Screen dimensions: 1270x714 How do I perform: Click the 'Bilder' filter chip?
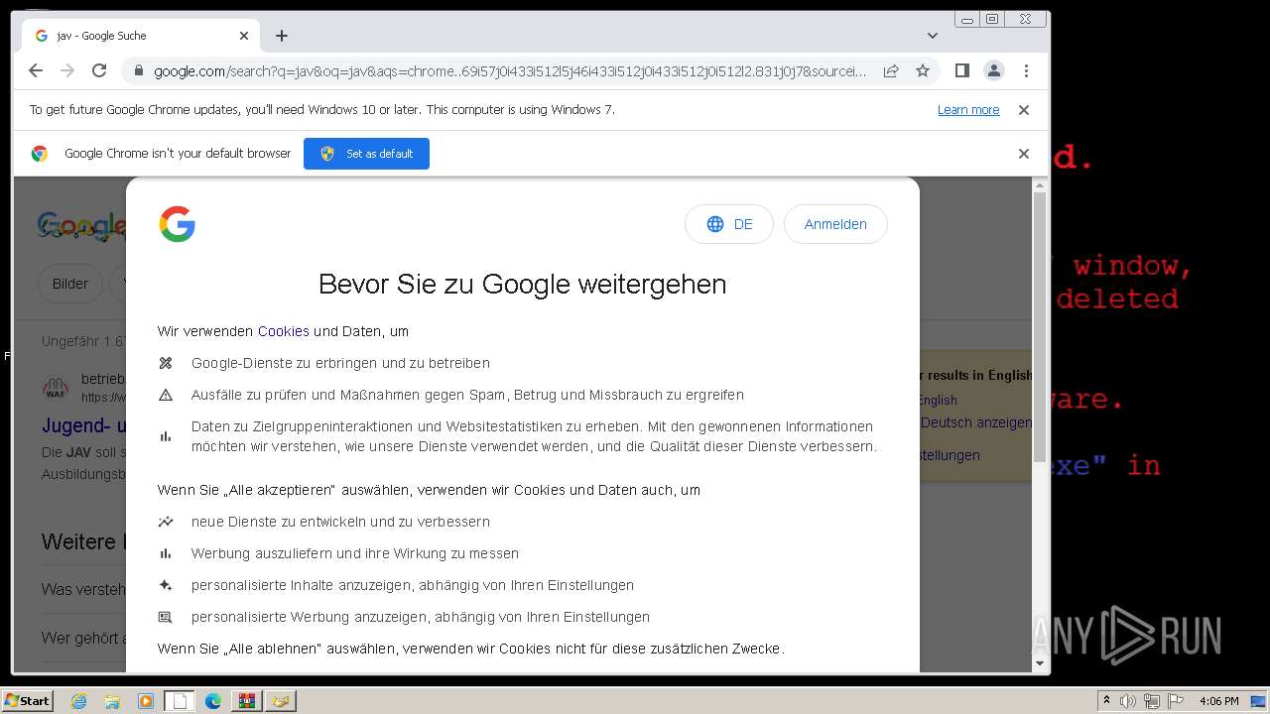pyautogui.click(x=70, y=284)
